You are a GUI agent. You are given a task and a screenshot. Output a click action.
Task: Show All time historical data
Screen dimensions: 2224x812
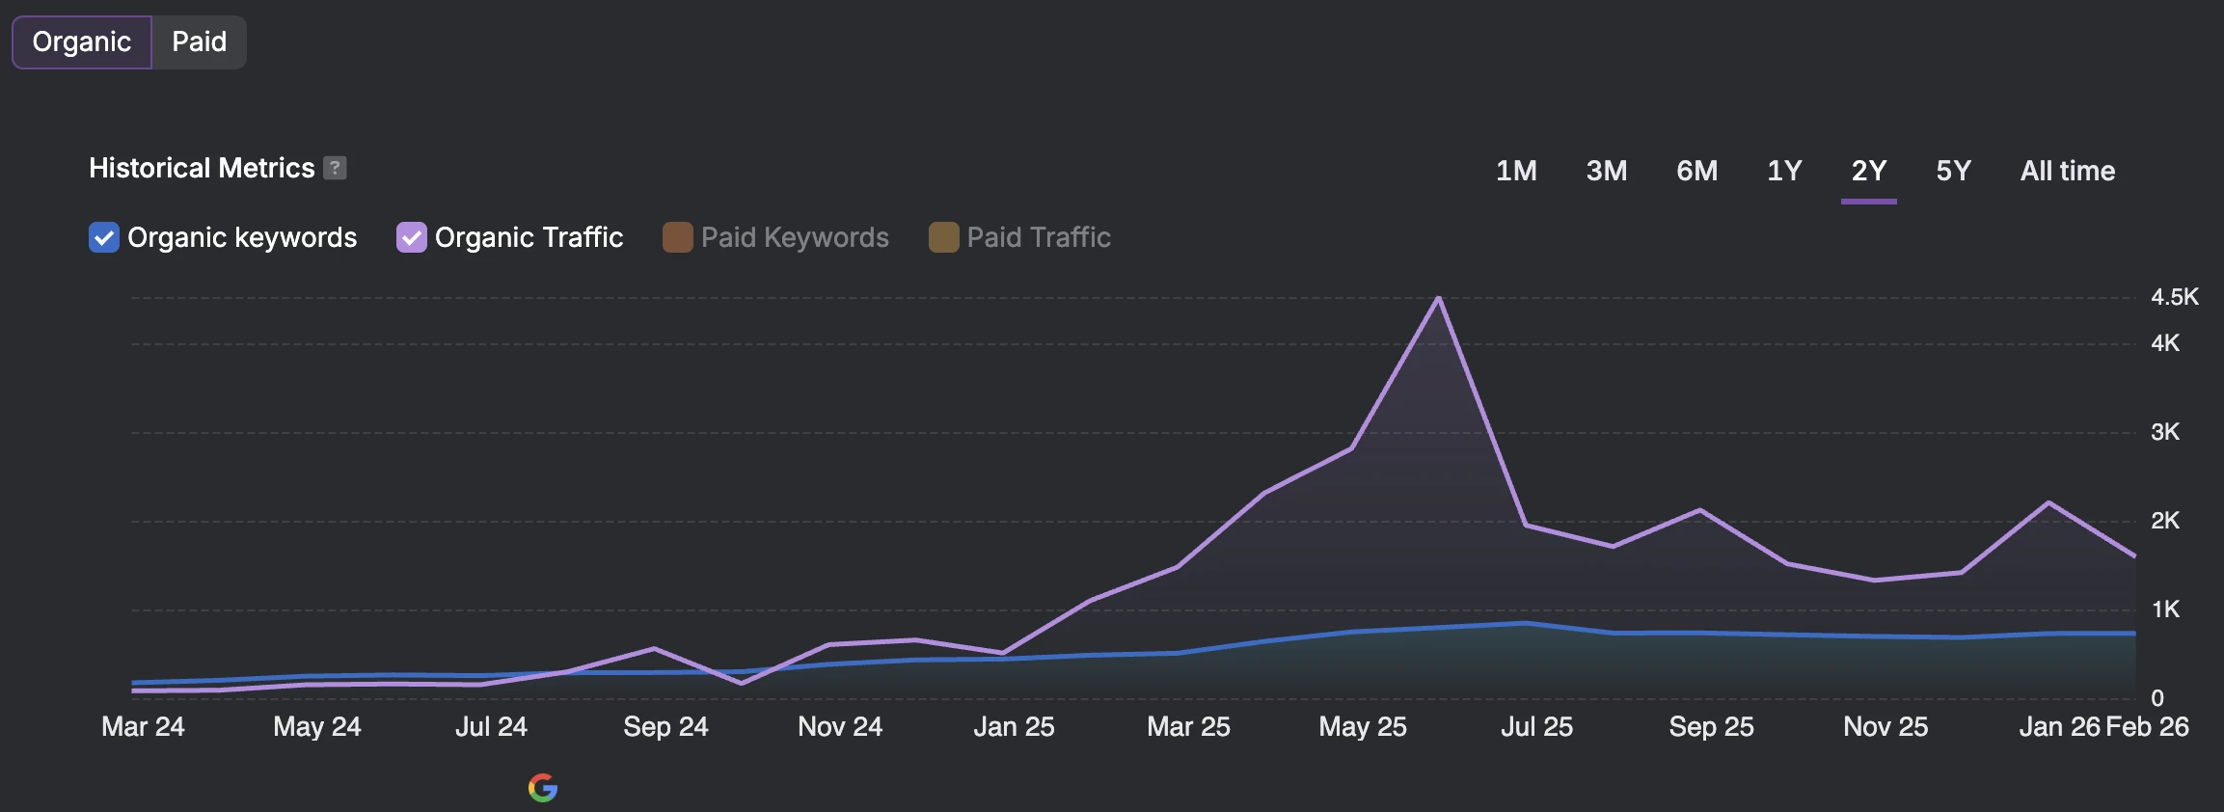click(x=2067, y=171)
